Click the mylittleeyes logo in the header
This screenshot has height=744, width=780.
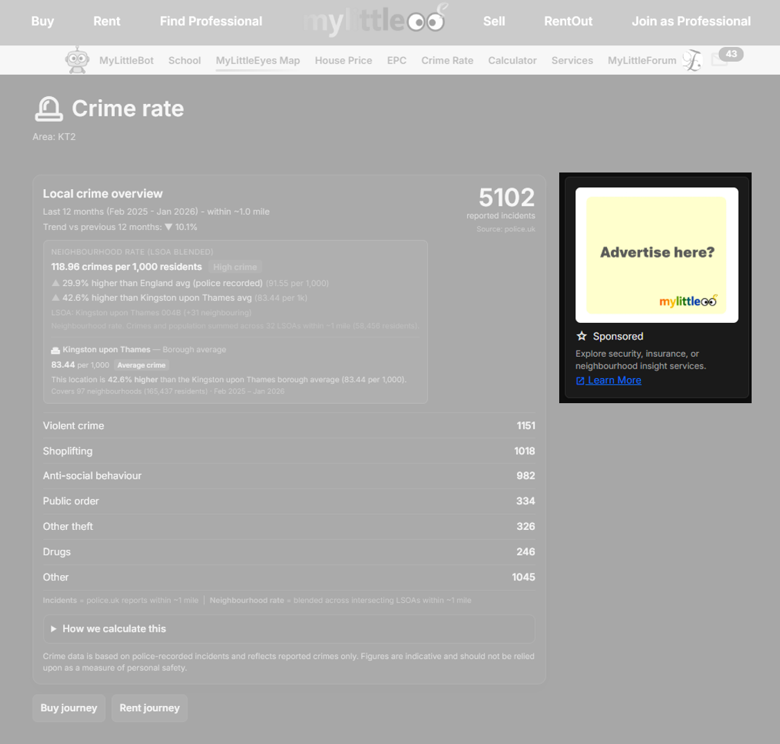pos(376,21)
